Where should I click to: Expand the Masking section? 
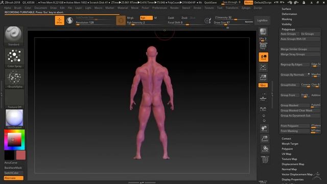click(x=287, y=19)
